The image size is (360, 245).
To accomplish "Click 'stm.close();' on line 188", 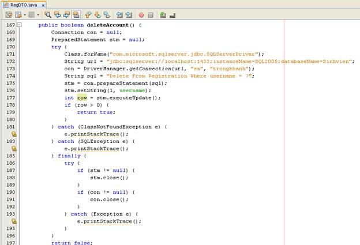I will pyautogui.click(x=109, y=178).
